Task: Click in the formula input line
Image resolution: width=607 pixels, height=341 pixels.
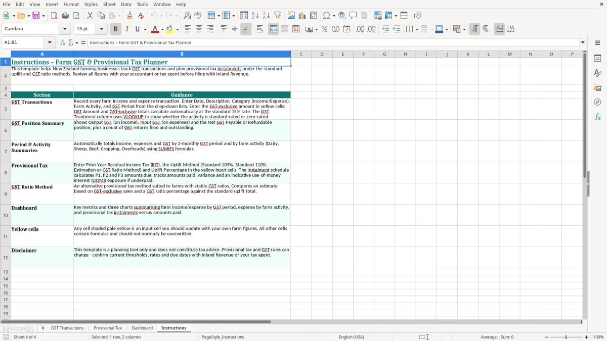Action: click(x=333, y=42)
